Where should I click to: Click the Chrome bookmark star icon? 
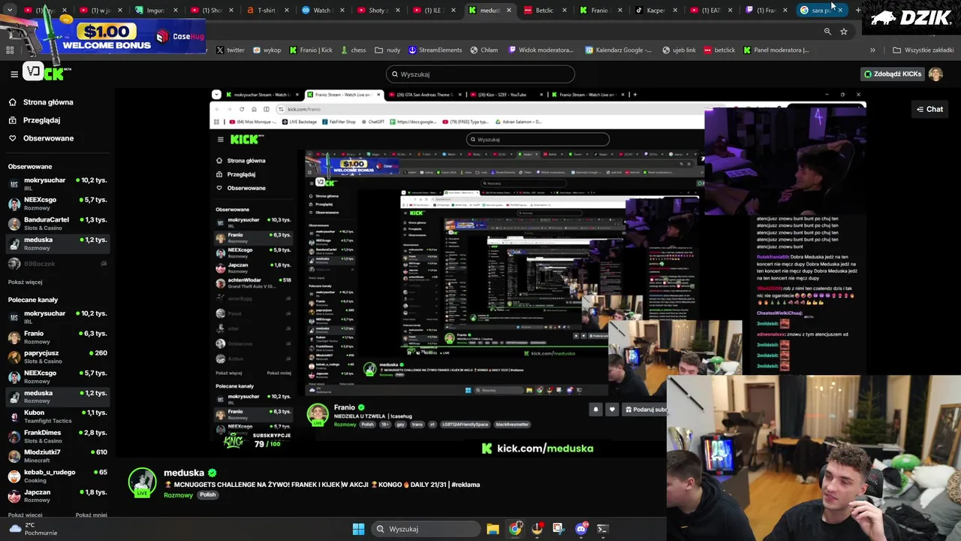[x=844, y=32]
